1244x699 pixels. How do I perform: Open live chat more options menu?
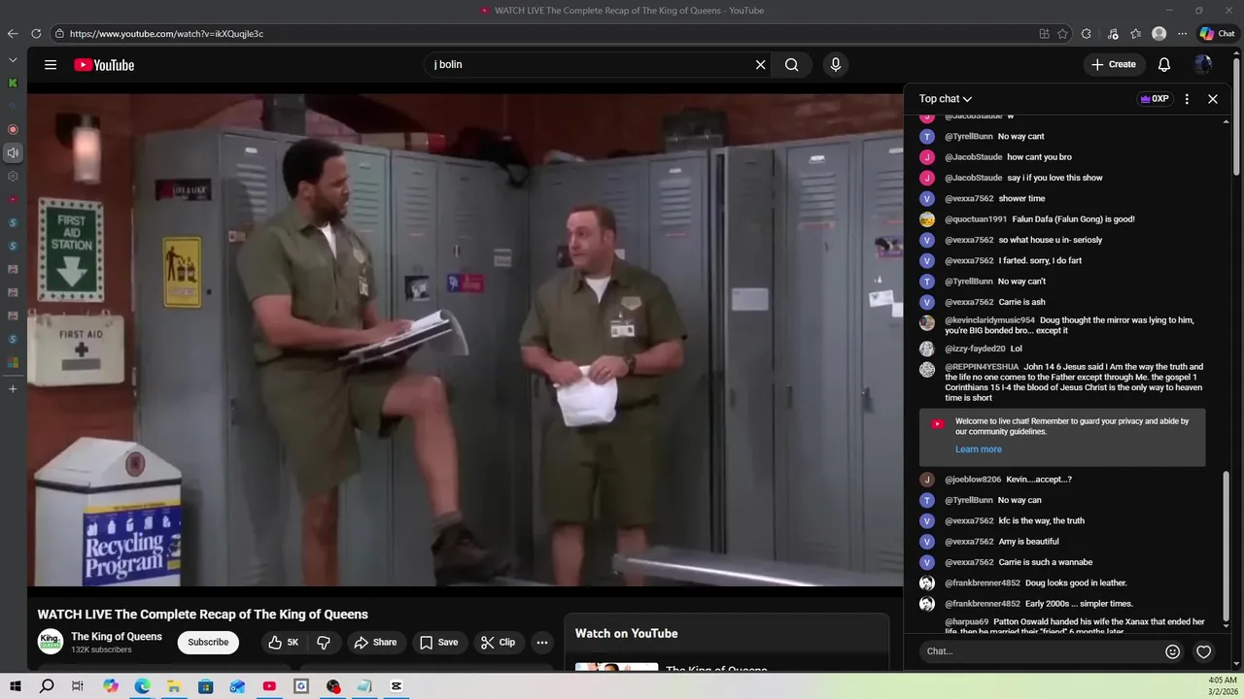pyautogui.click(x=1187, y=99)
